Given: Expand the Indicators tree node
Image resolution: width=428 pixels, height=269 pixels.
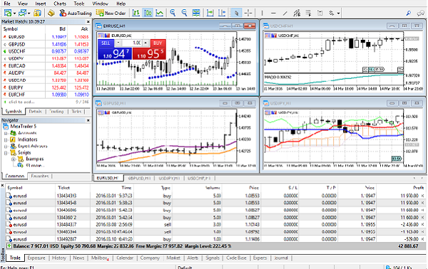Looking at the screenshot, I should (6, 139).
